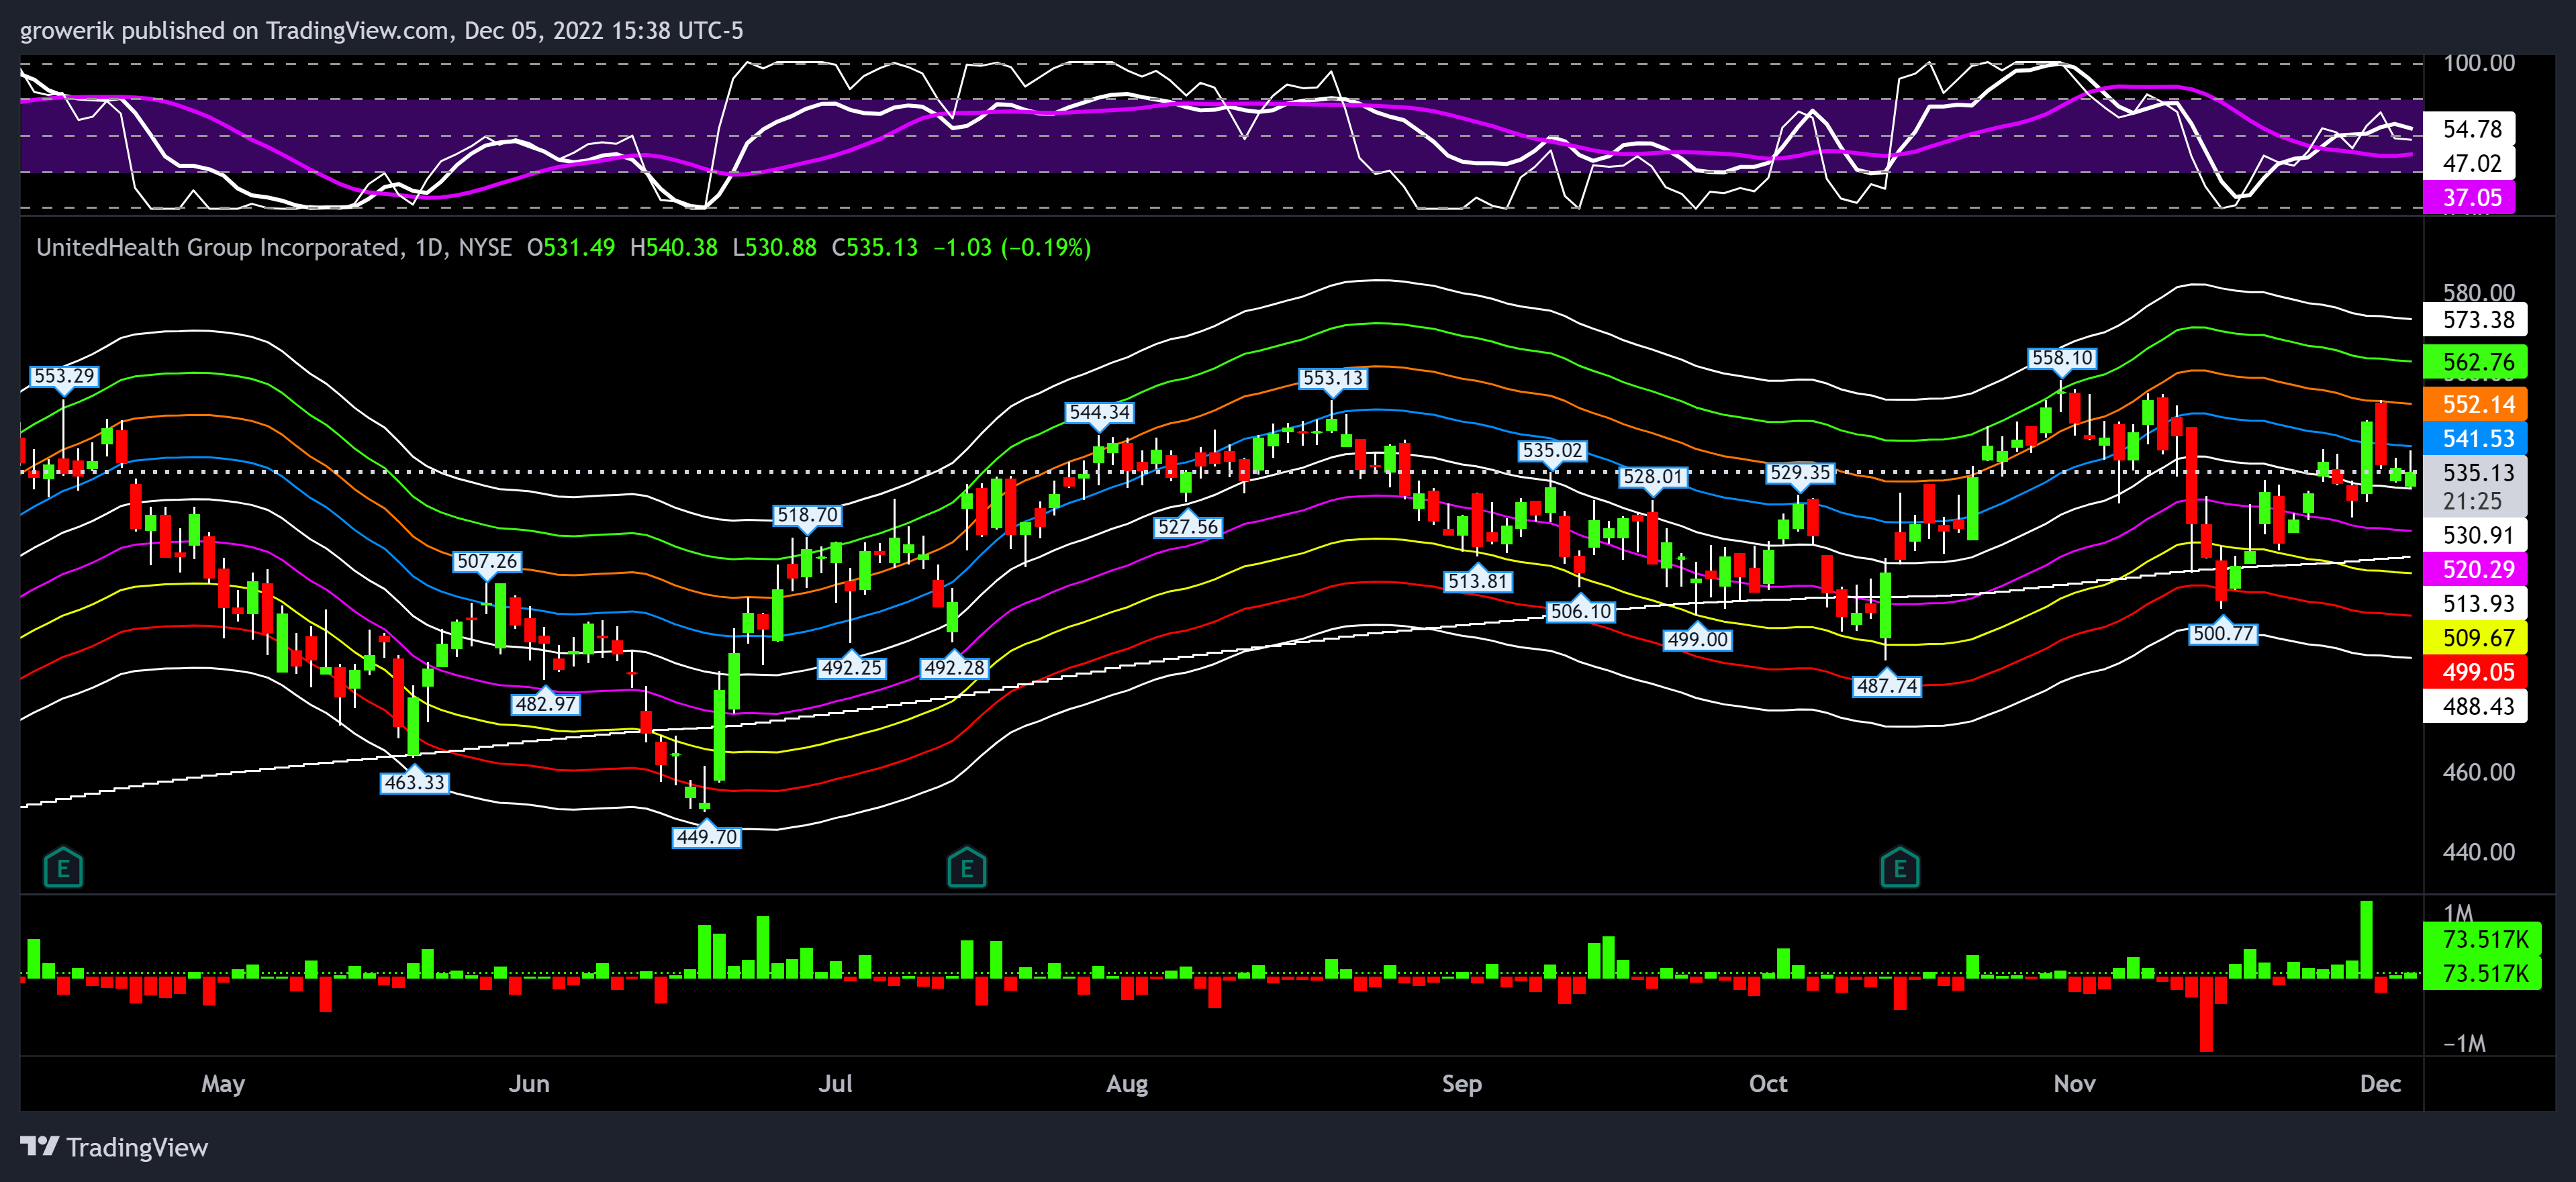Click the close value C535.13
The width and height of the screenshot is (2576, 1182).
(x=874, y=247)
